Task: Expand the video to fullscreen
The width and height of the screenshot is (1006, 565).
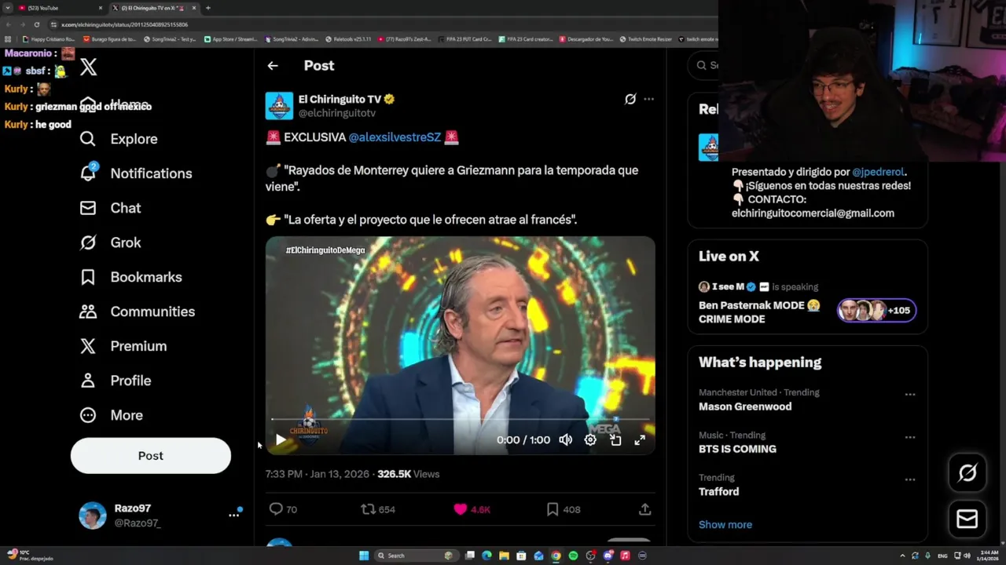Action: point(640,440)
